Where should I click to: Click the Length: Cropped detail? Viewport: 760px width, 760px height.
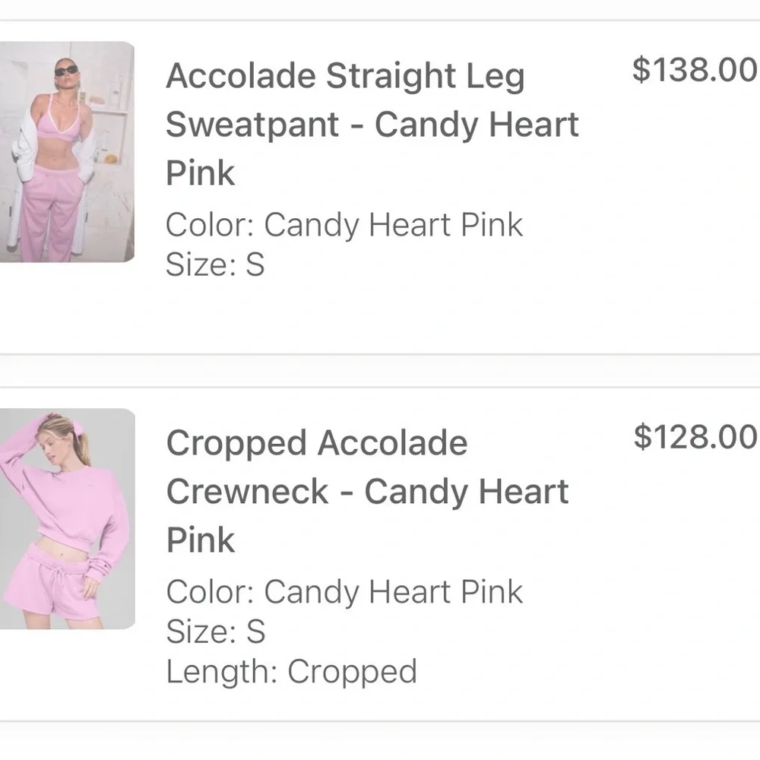[x=292, y=672]
